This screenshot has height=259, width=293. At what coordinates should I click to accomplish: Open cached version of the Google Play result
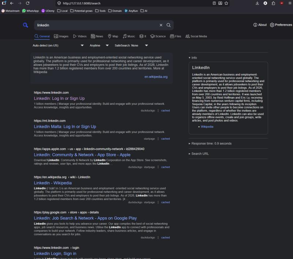[x=166, y=238]
